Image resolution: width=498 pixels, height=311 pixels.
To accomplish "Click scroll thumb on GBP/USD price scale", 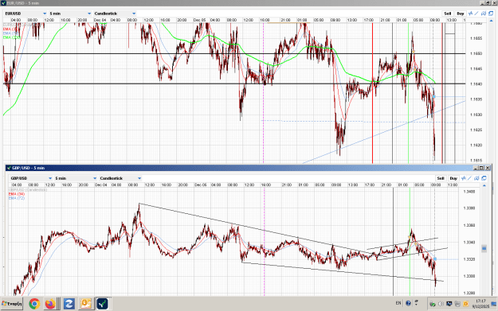I will pos(484,248).
